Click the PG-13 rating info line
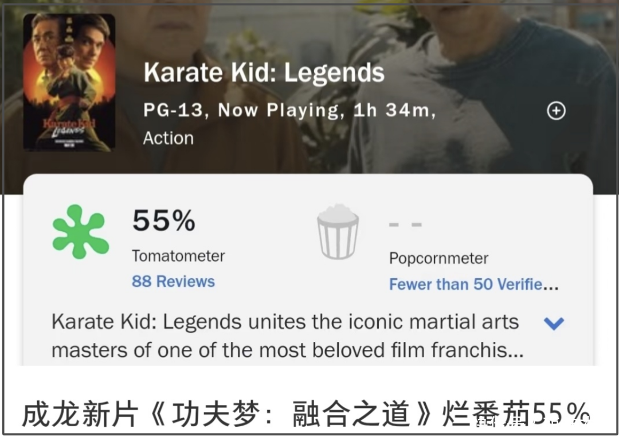The width and height of the screenshot is (619, 436). click(x=289, y=110)
